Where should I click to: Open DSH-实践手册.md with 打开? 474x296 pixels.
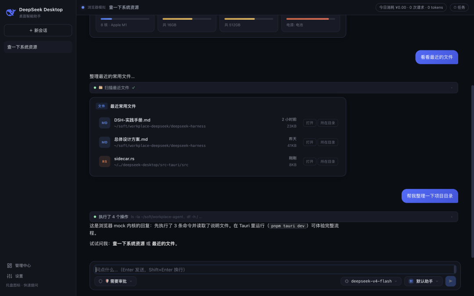(x=309, y=123)
